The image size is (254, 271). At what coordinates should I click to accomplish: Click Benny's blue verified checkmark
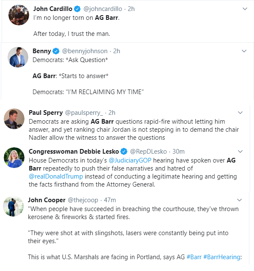[55, 51]
